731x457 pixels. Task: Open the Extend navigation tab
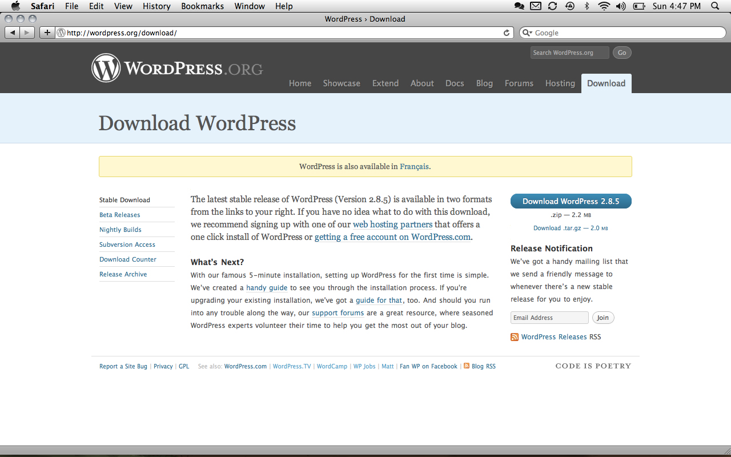click(x=385, y=83)
